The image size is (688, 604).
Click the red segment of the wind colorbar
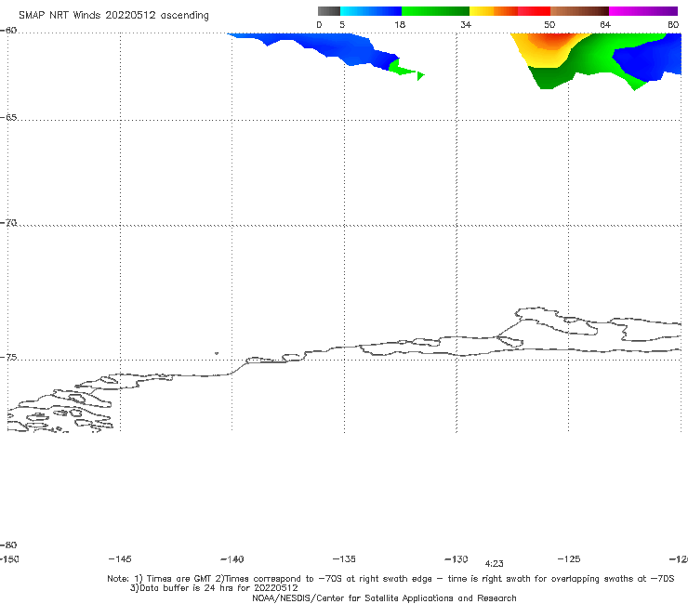tap(534, 11)
